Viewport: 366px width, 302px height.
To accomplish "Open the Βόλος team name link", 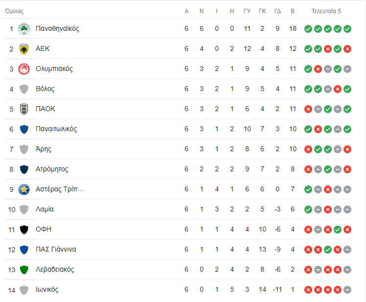I will [45, 89].
